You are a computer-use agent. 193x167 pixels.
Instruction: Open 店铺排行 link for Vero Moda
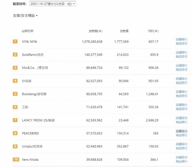tap(182, 157)
